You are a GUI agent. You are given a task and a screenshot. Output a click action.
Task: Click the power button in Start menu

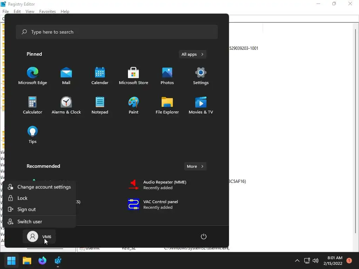tap(204, 236)
